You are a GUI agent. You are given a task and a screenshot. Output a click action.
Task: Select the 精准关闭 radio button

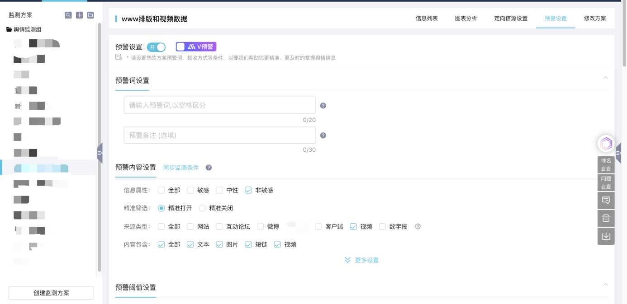coord(202,208)
